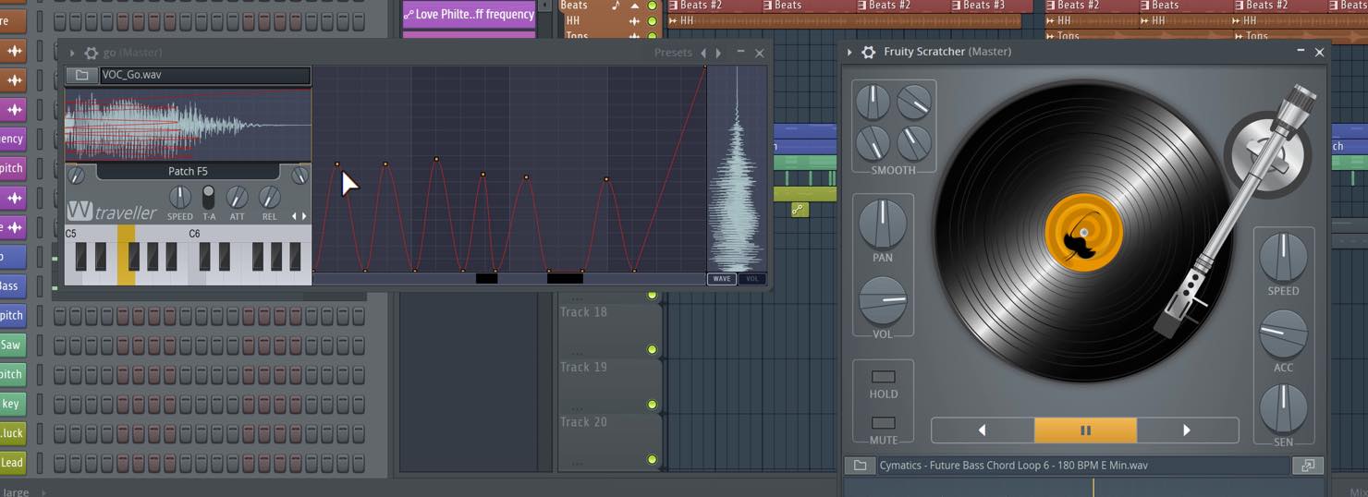Pause the Fruity Scratcher turntable
The height and width of the screenshot is (497, 1368).
point(1085,430)
